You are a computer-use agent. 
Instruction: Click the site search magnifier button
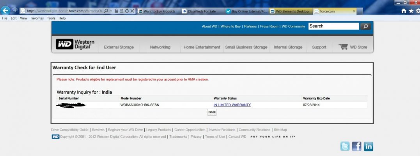(366, 26)
